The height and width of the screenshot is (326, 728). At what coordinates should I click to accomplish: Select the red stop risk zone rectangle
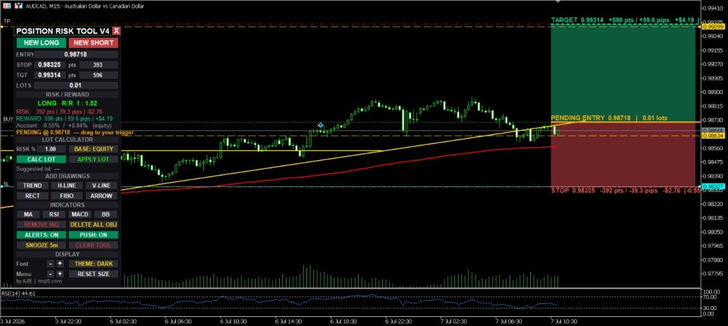623,155
